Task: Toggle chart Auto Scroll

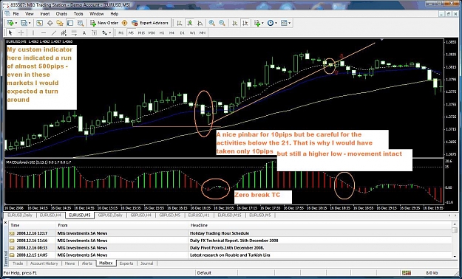Action: pyautogui.click(x=235, y=23)
